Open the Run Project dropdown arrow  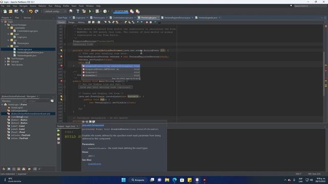93,11
